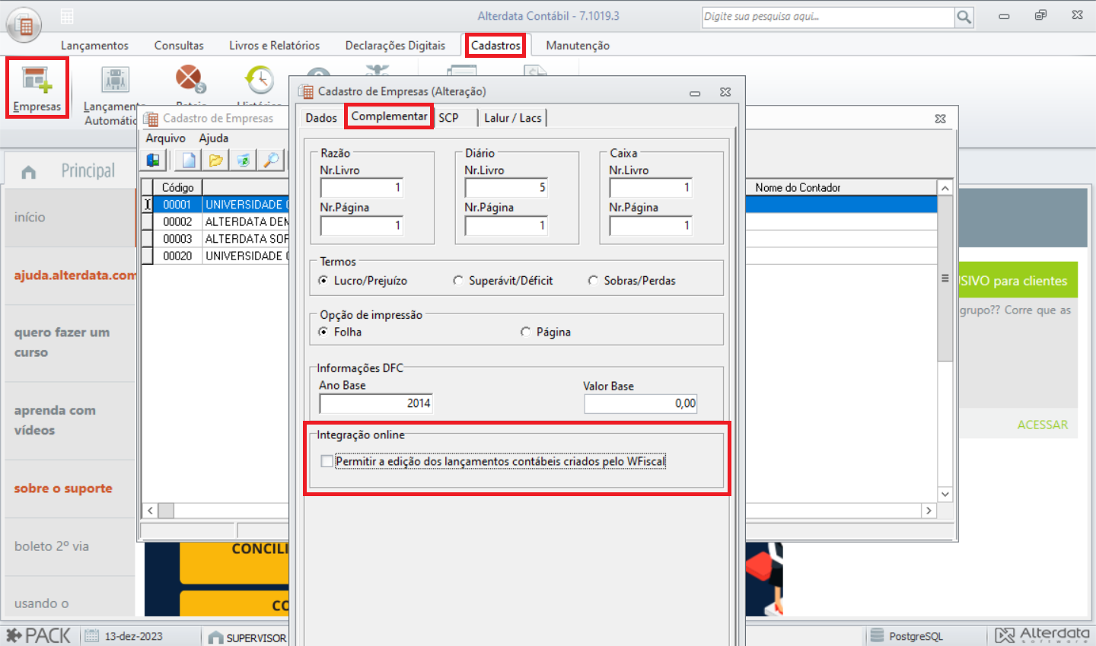The image size is (1096, 646).
Task: Click the Código column header
Action: click(177, 187)
